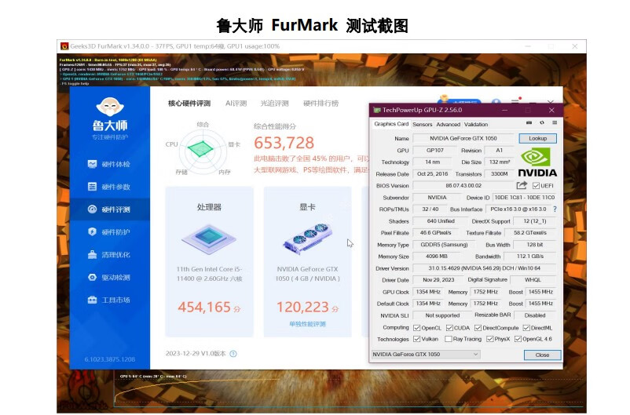Open 硬件防护 in the Ludashi sidebar
Image resolution: width=630 pixels, height=415 pixels.
[x=109, y=232]
